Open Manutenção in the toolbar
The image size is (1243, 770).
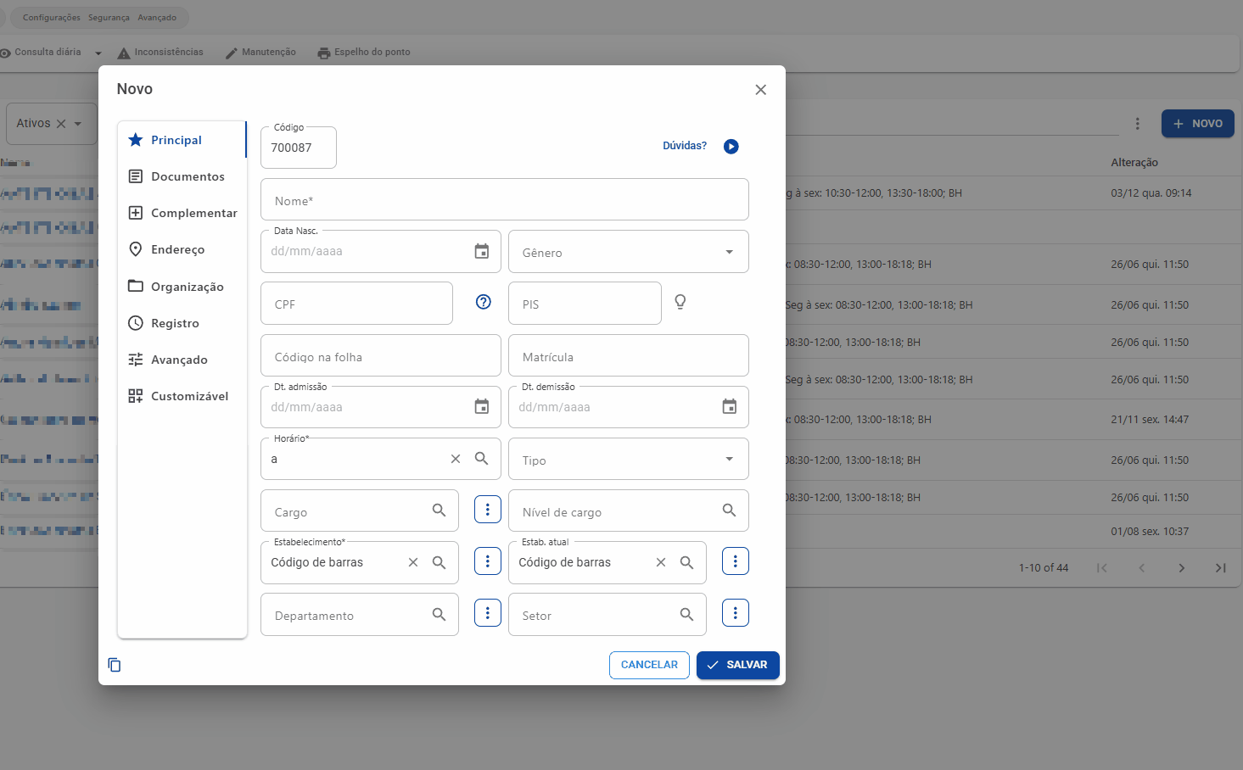click(260, 53)
